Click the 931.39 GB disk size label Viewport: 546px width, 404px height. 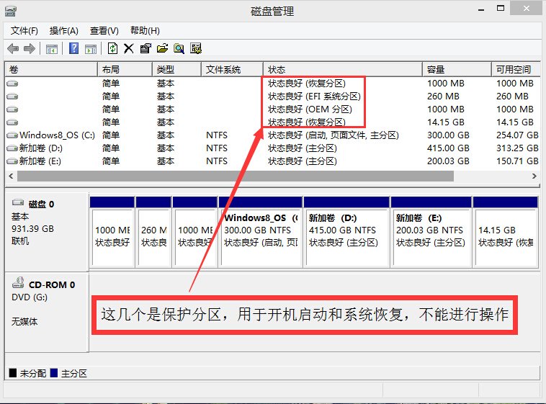[32, 229]
